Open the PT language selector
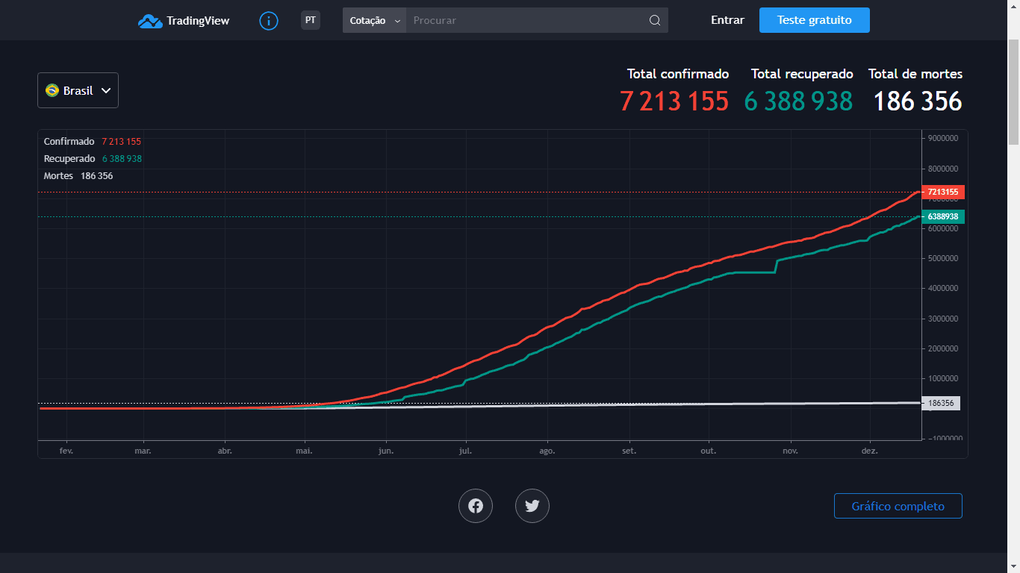 [x=311, y=20]
